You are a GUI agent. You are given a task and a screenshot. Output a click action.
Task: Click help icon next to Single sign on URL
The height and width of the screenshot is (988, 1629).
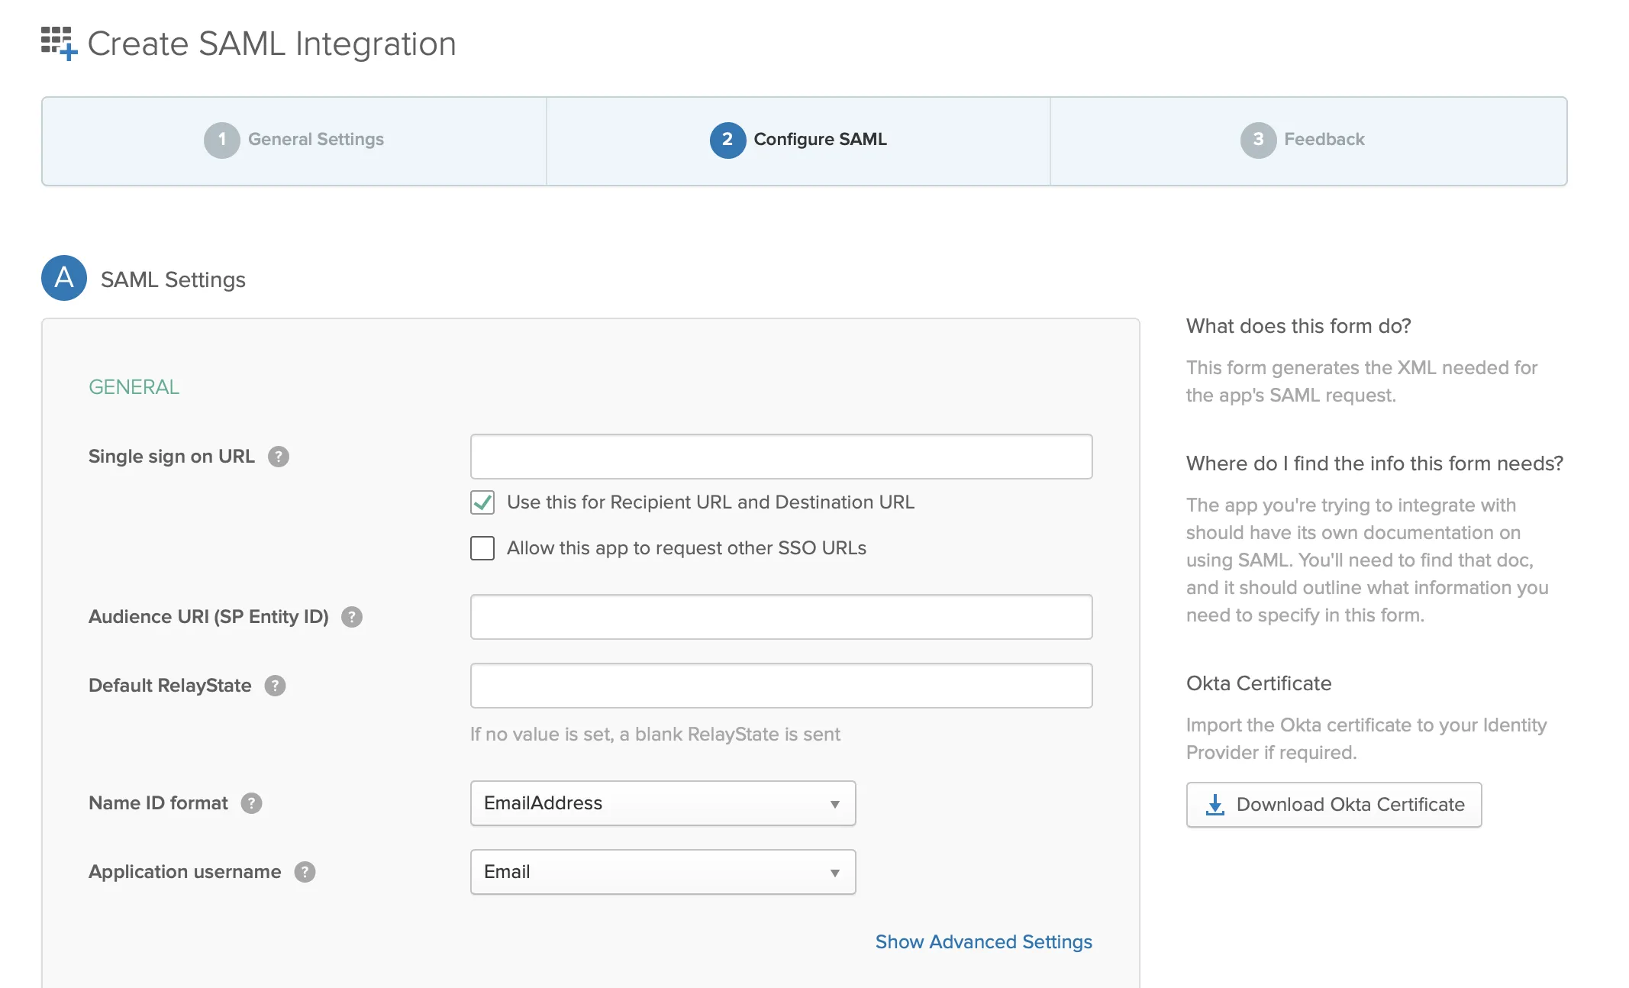point(279,457)
